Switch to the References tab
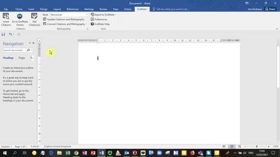Screen dimensions: 280x157 pos(73,9)
